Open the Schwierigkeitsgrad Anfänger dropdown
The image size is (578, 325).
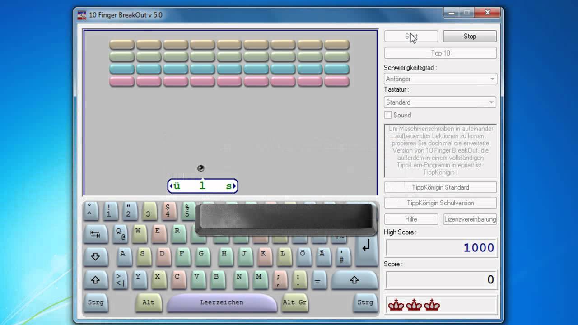point(440,79)
